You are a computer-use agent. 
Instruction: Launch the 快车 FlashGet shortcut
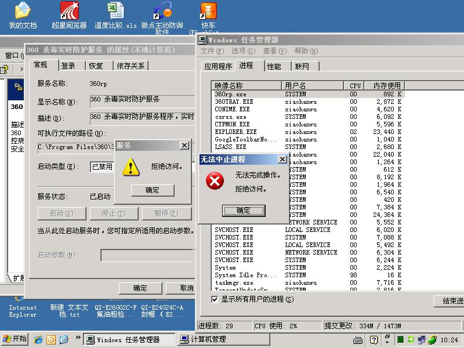pos(208,17)
